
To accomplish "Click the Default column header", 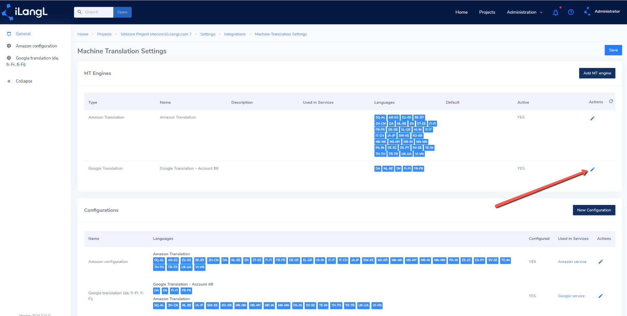I will 452,102.
